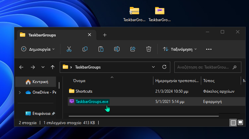
Task: Open OneDrive in navigation pane
Action: point(41,92)
